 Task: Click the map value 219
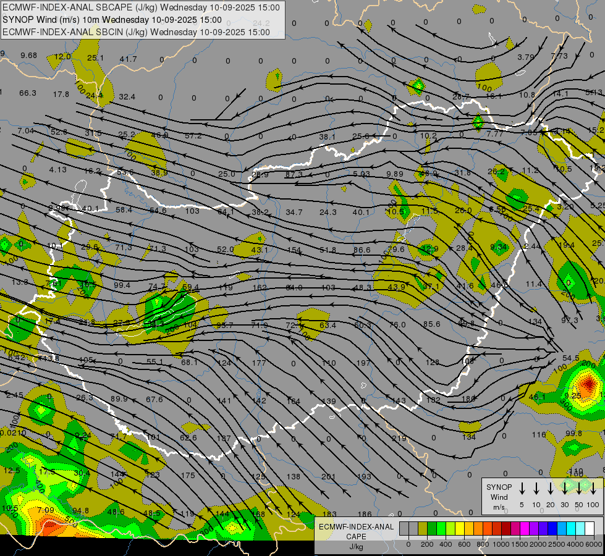coord(399,439)
